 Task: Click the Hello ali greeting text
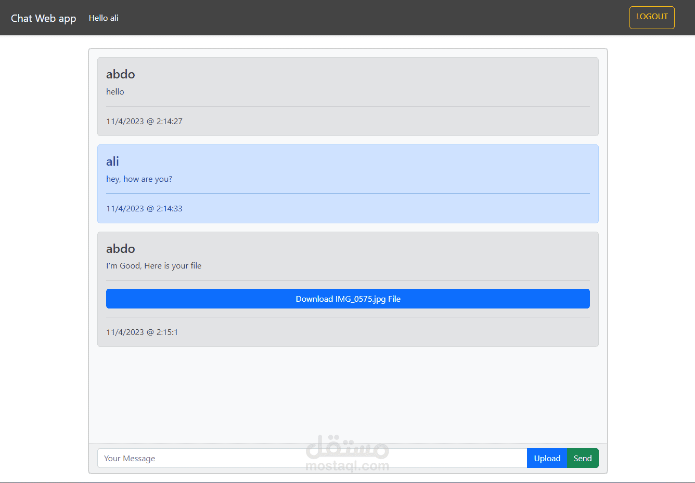tap(104, 18)
